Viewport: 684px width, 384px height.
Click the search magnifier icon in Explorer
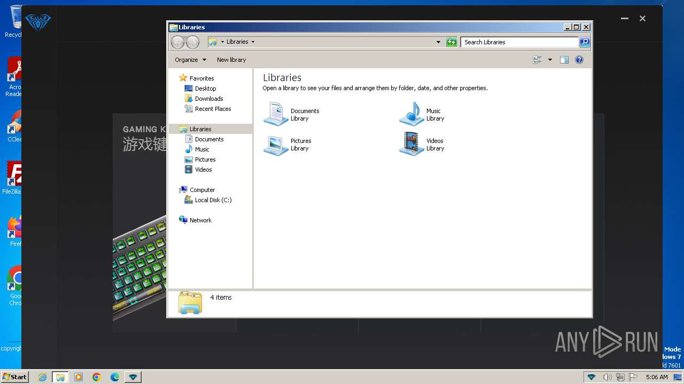[585, 42]
